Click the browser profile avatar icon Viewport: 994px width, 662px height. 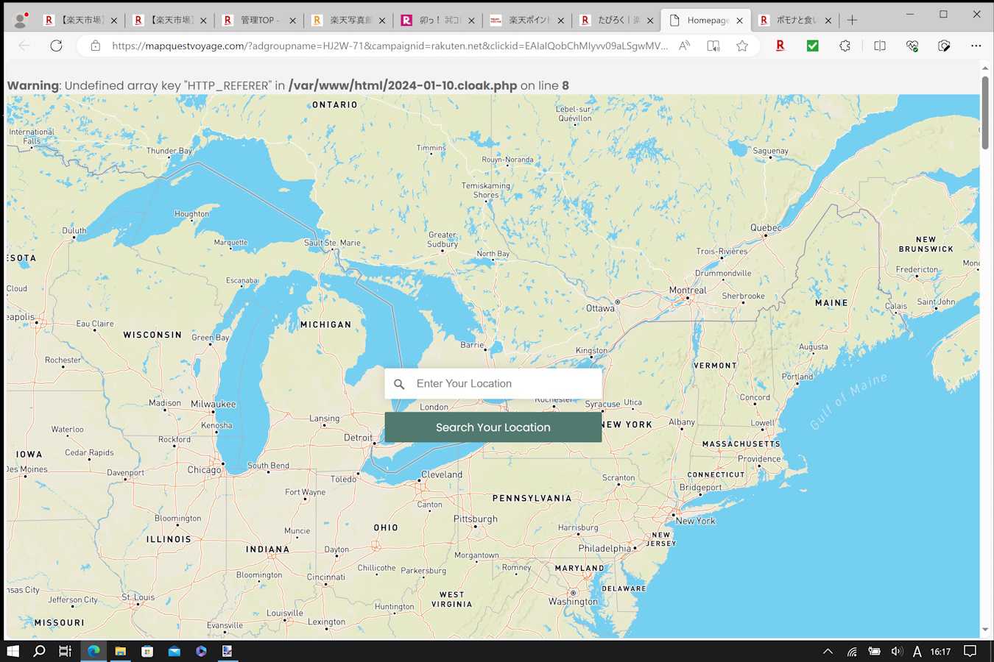pos(21,20)
